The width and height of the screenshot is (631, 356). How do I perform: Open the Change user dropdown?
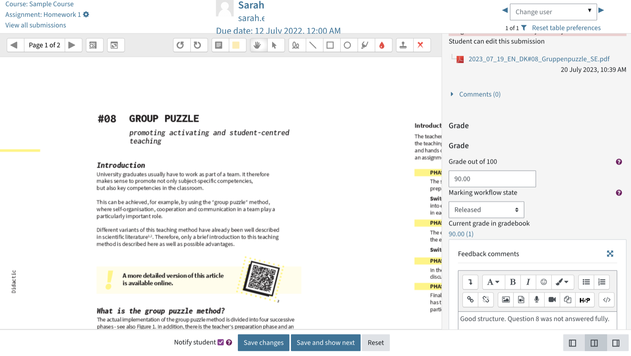pos(553,12)
